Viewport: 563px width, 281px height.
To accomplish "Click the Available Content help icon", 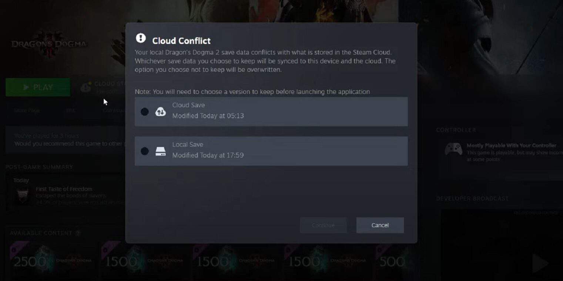I will click(78, 233).
